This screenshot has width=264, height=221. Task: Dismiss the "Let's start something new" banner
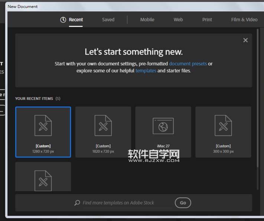tap(245, 40)
